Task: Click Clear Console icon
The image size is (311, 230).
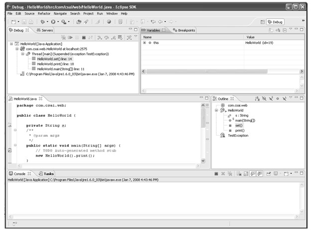Action: coord(239,174)
